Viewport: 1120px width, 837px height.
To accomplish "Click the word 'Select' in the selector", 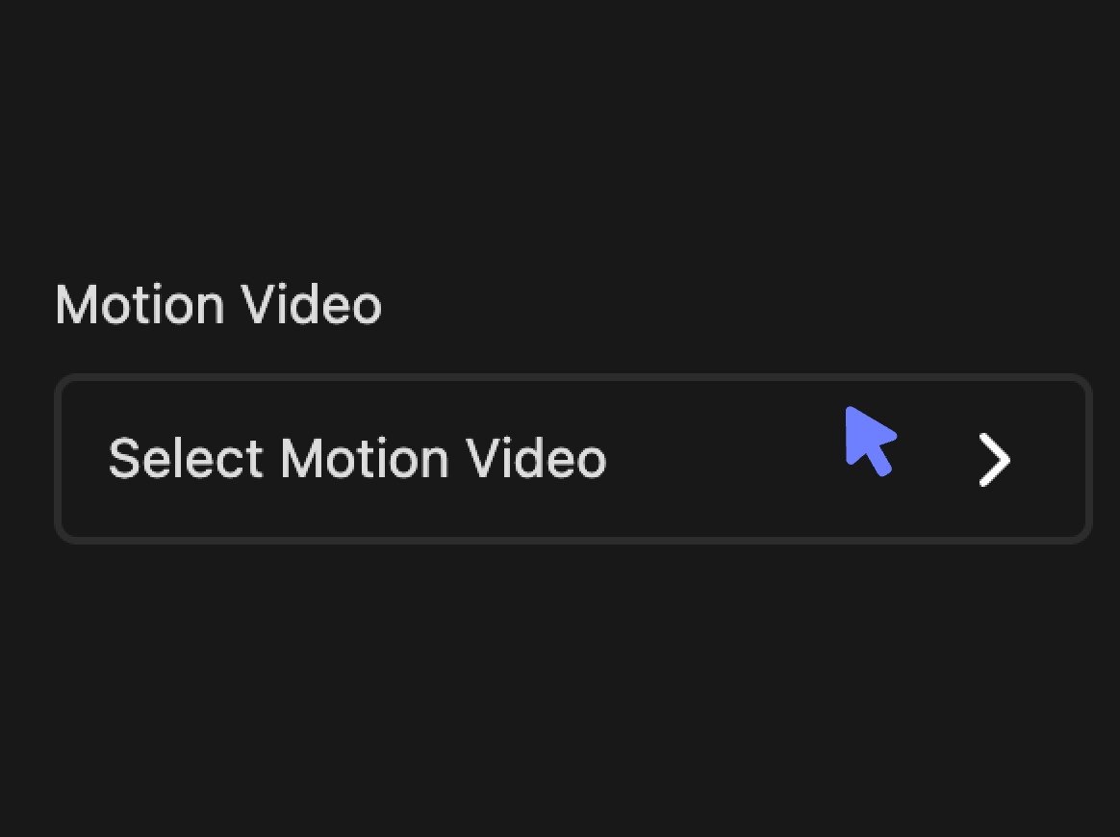I will 186,459.
